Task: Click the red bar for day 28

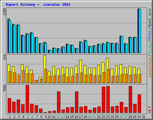Action: 130,100
